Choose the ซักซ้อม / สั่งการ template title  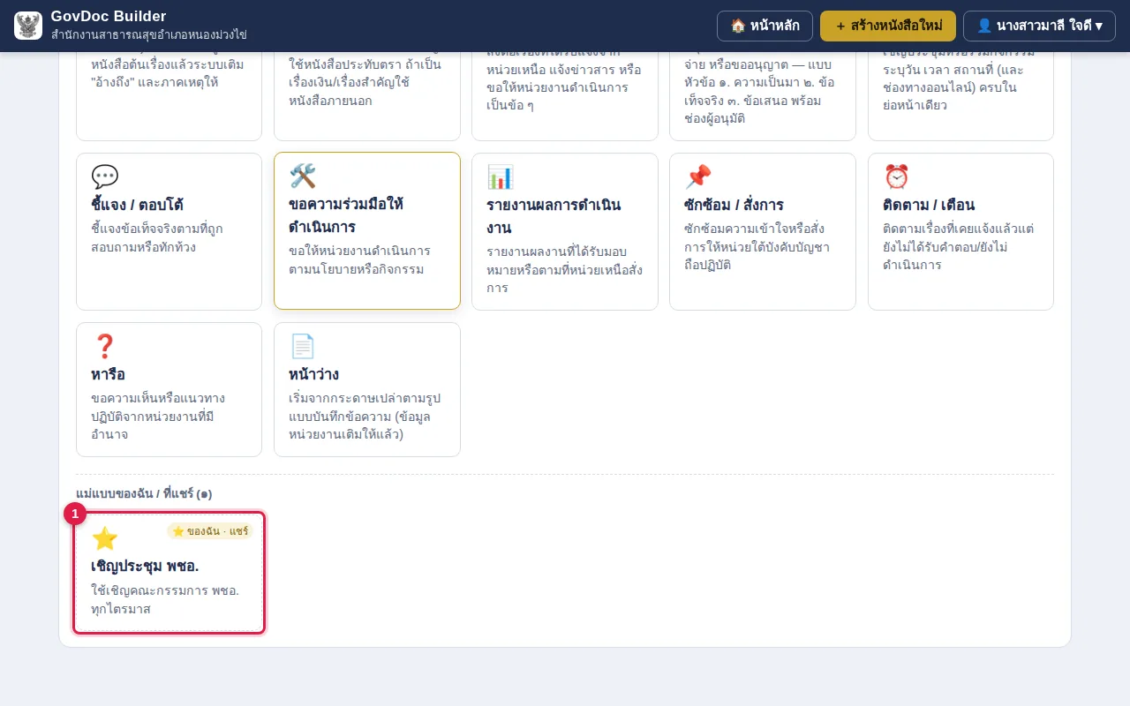tap(734, 206)
